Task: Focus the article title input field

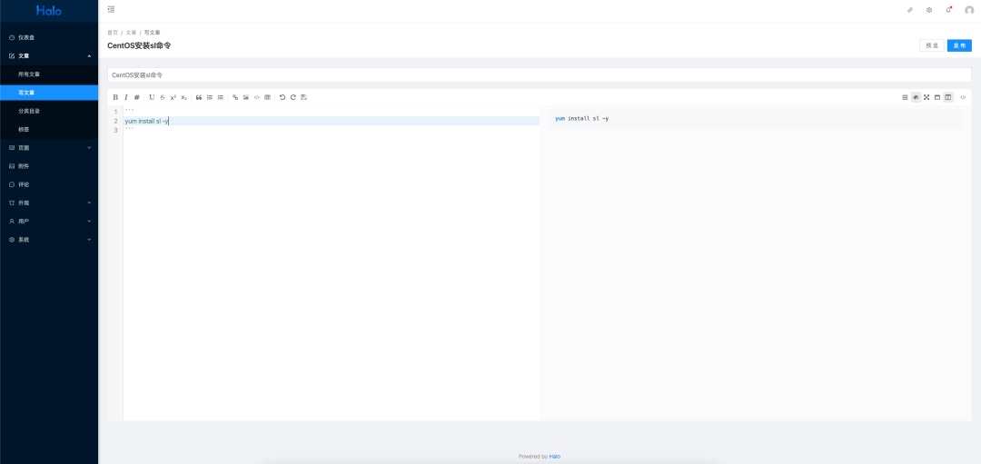Action: [x=540, y=75]
